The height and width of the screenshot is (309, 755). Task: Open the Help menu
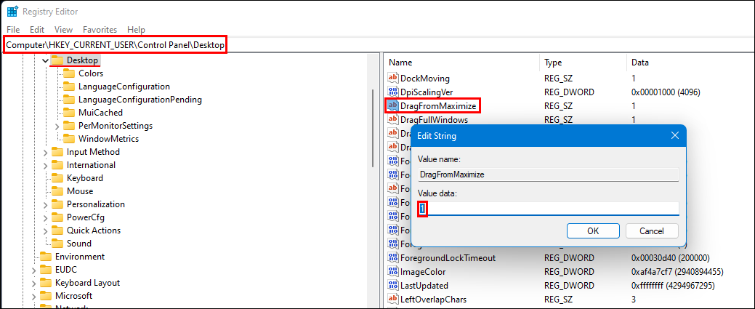(136, 29)
